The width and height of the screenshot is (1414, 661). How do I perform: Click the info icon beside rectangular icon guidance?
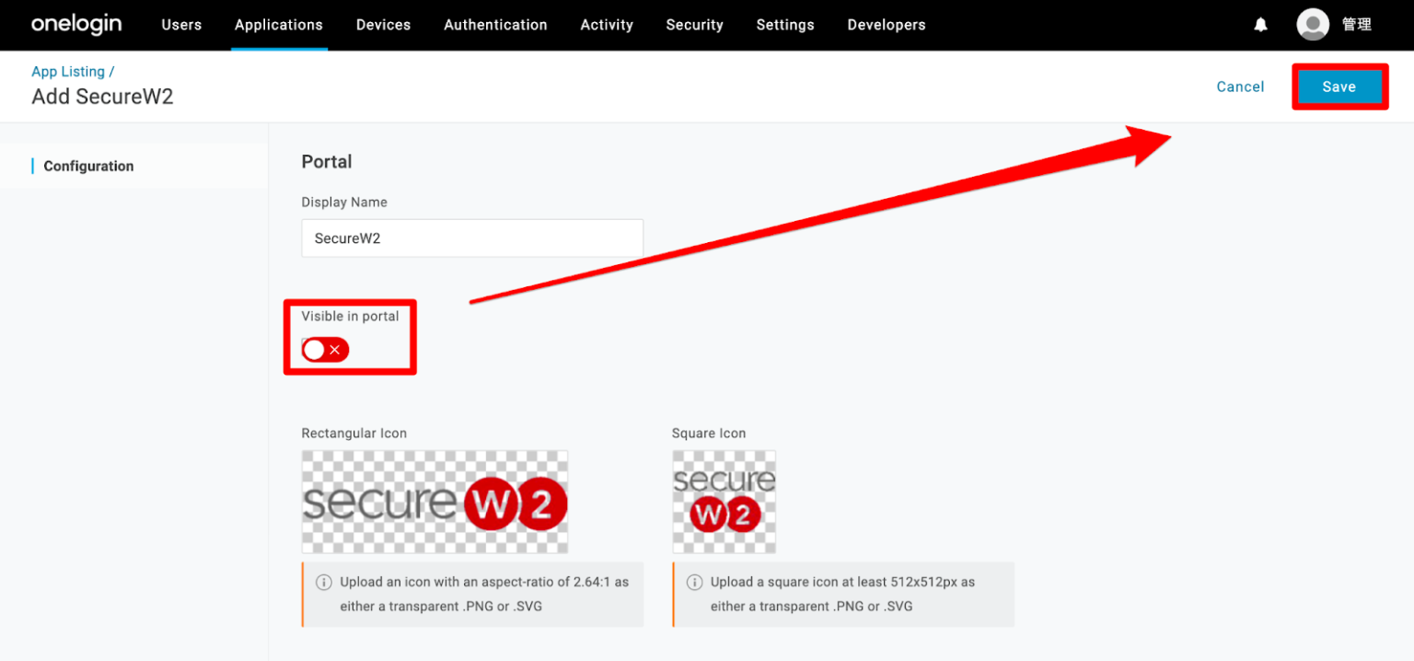point(323,582)
